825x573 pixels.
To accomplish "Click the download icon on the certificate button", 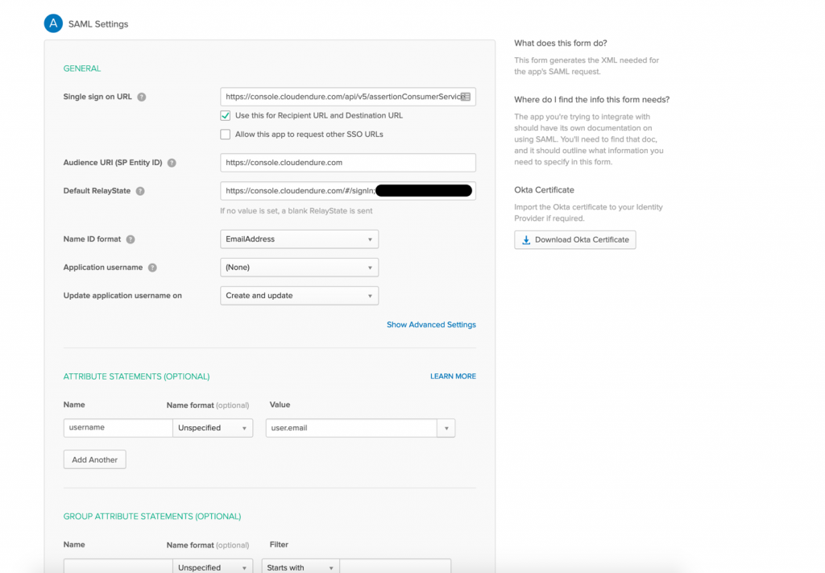I will coord(525,239).
